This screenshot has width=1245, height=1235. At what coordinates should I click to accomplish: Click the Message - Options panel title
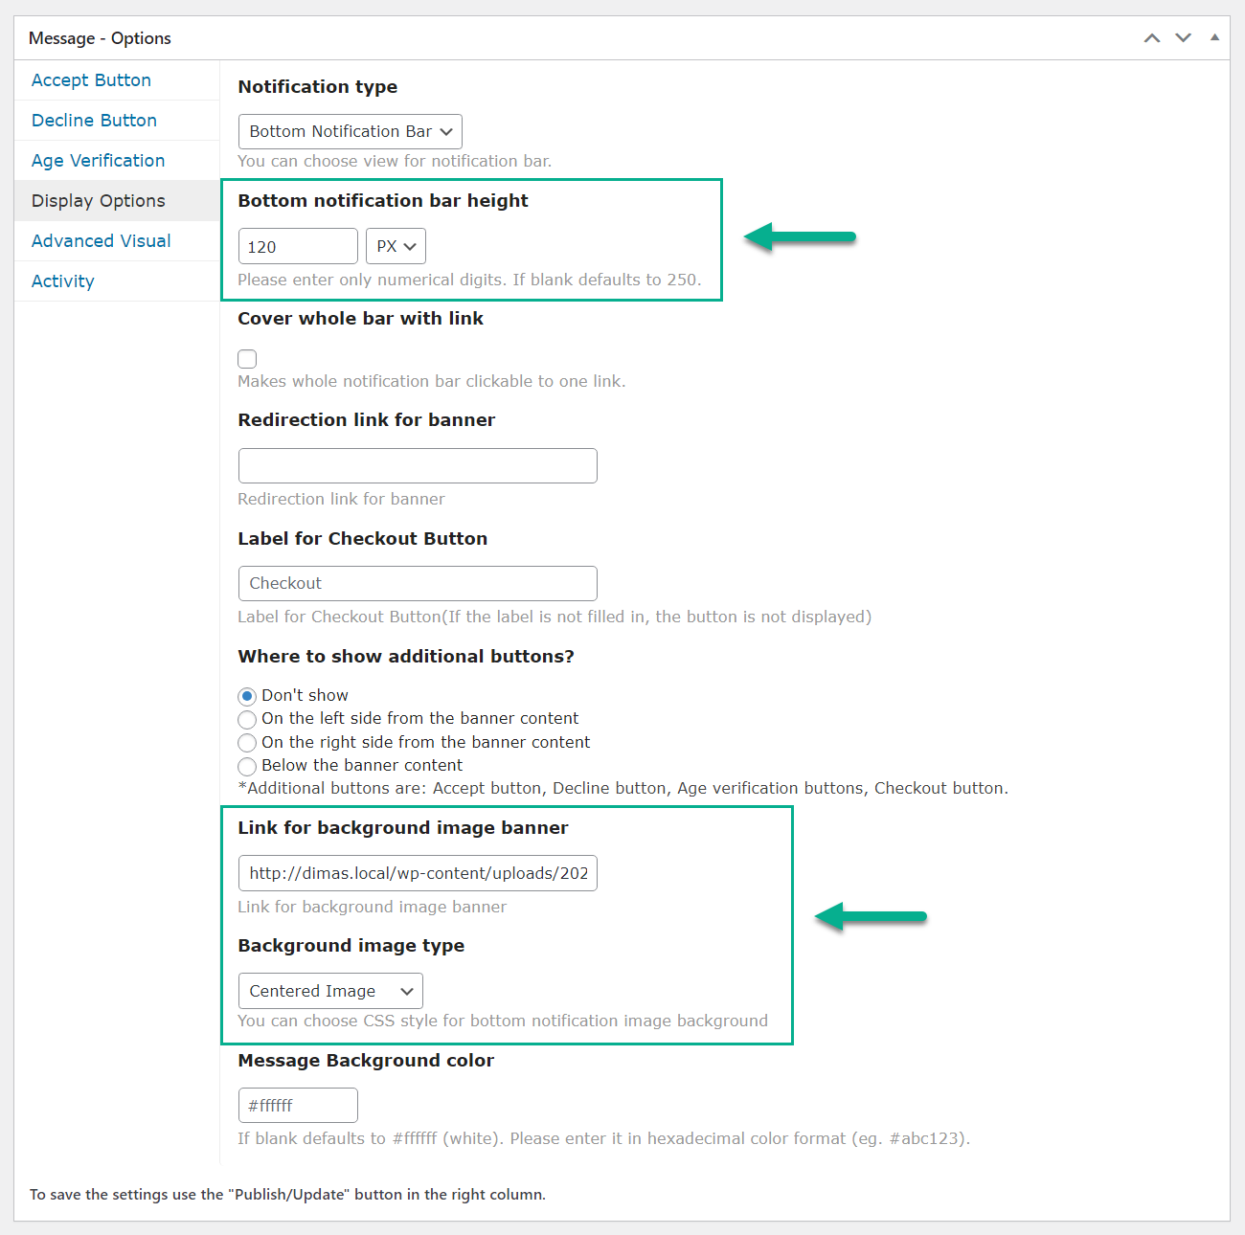[100, 38]
